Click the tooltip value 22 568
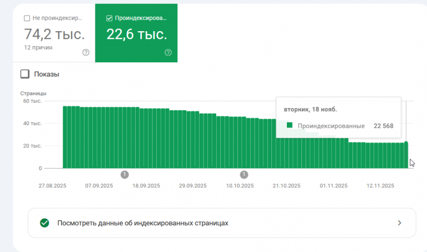The height and width of the screenshot is (252, 427). point(384,126)
